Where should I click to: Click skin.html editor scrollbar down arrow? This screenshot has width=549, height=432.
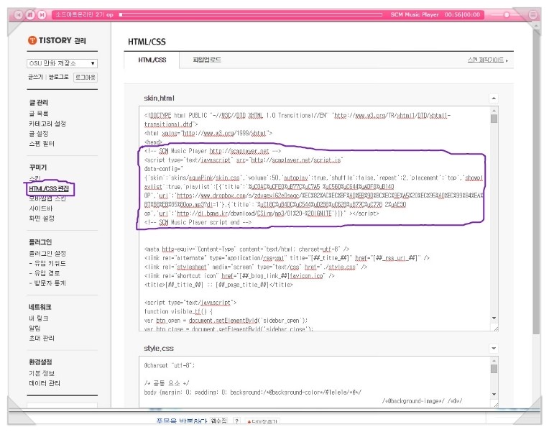[x=494, y=318]
